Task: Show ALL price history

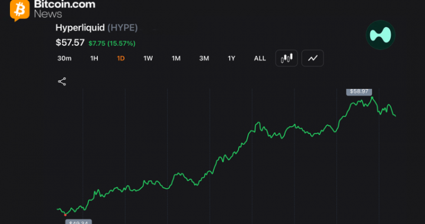Action: [x=260, y=58]
